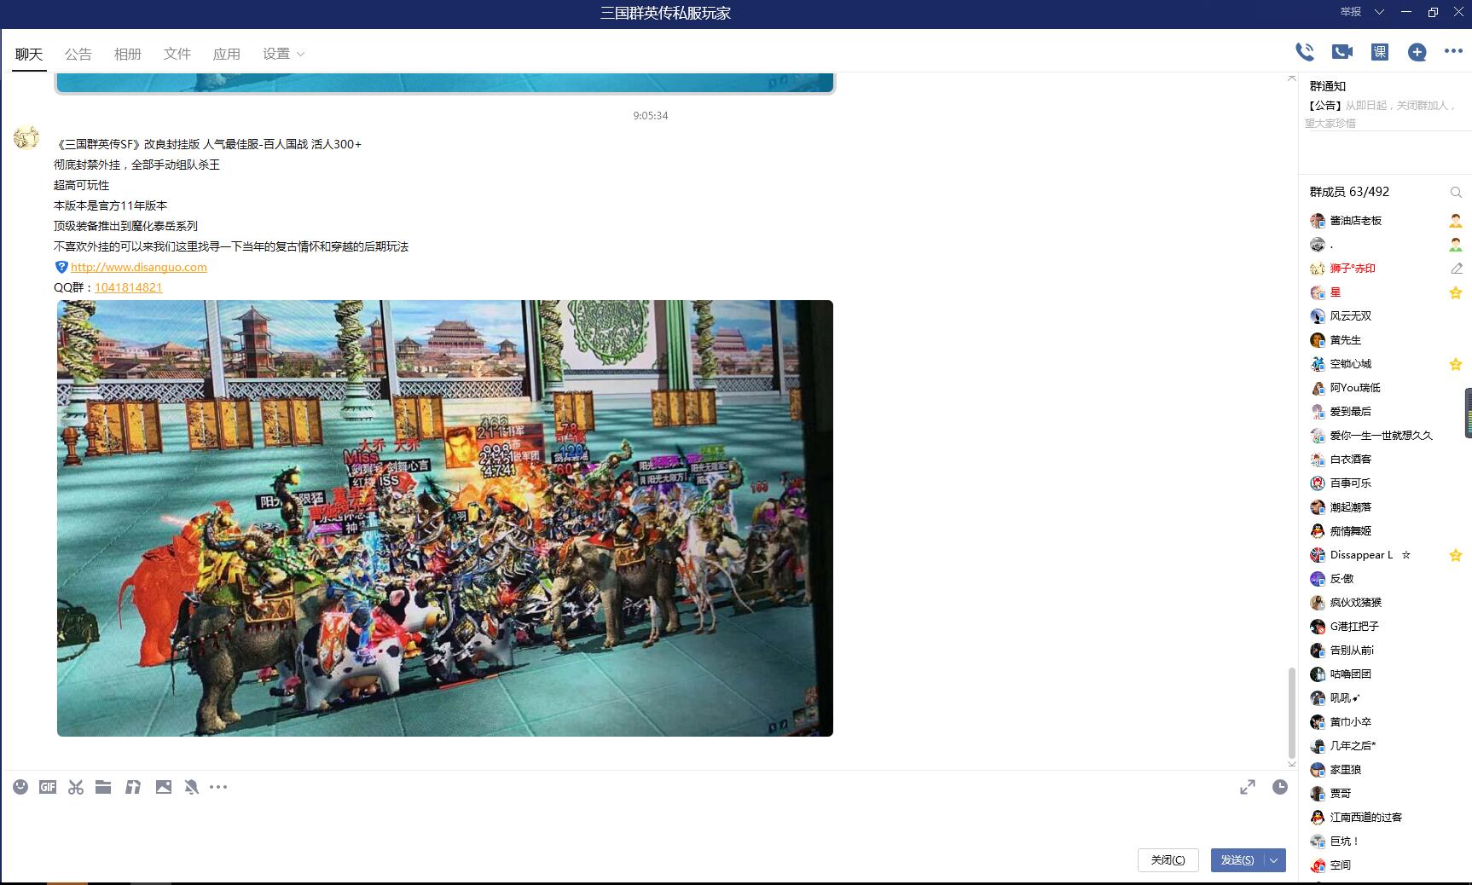1472x885 pixels.
Task: Click the star badge beside Dissappear L
Action: click(1456, 555)
